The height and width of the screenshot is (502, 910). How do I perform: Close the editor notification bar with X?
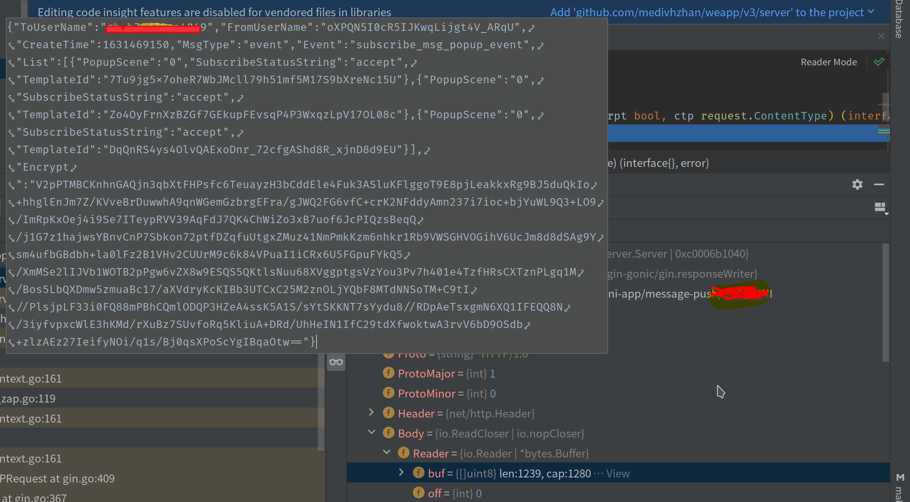tap(881, 36)
